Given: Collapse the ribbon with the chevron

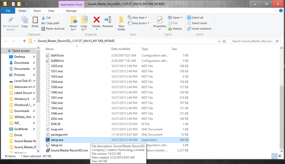Looking at the screenshot, I should 275,11.
